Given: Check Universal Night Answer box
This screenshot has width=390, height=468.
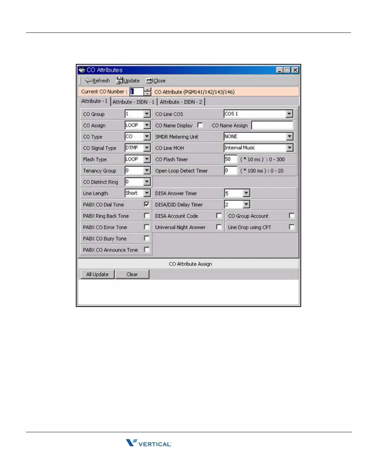Looking at the screenshot, I should (219, 227).
